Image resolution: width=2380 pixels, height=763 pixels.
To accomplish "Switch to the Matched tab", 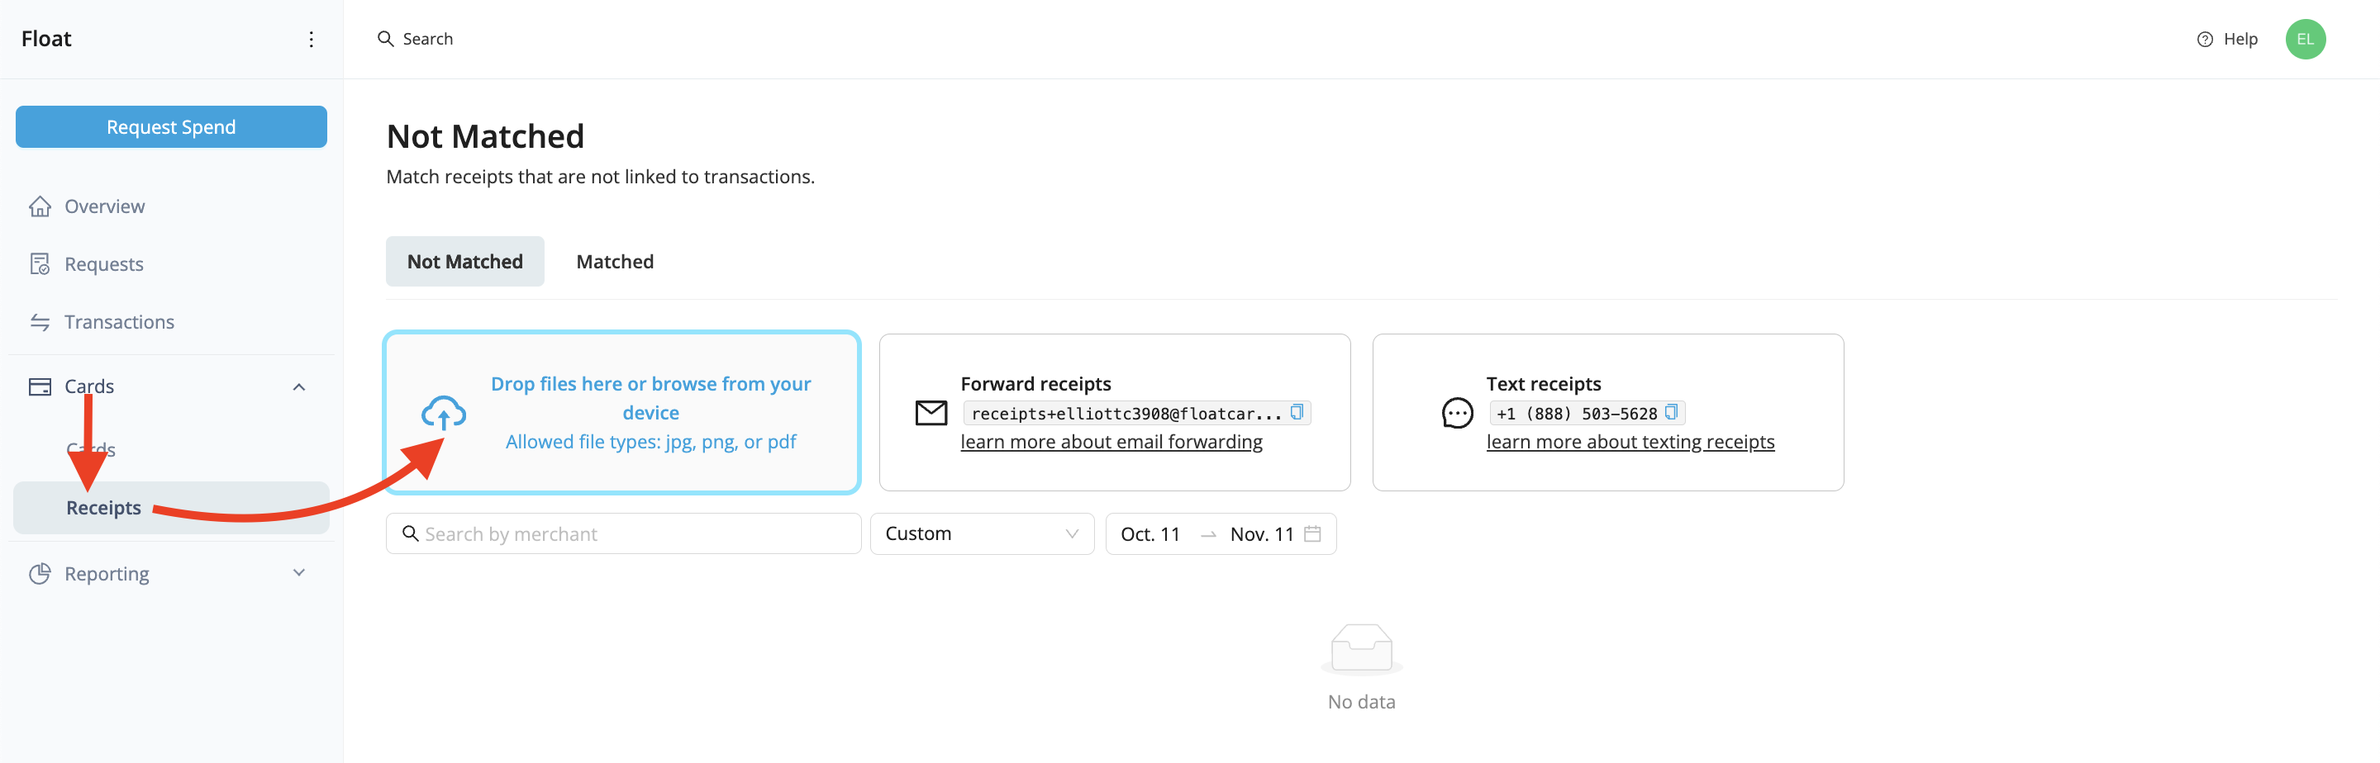I will [614, 262].
